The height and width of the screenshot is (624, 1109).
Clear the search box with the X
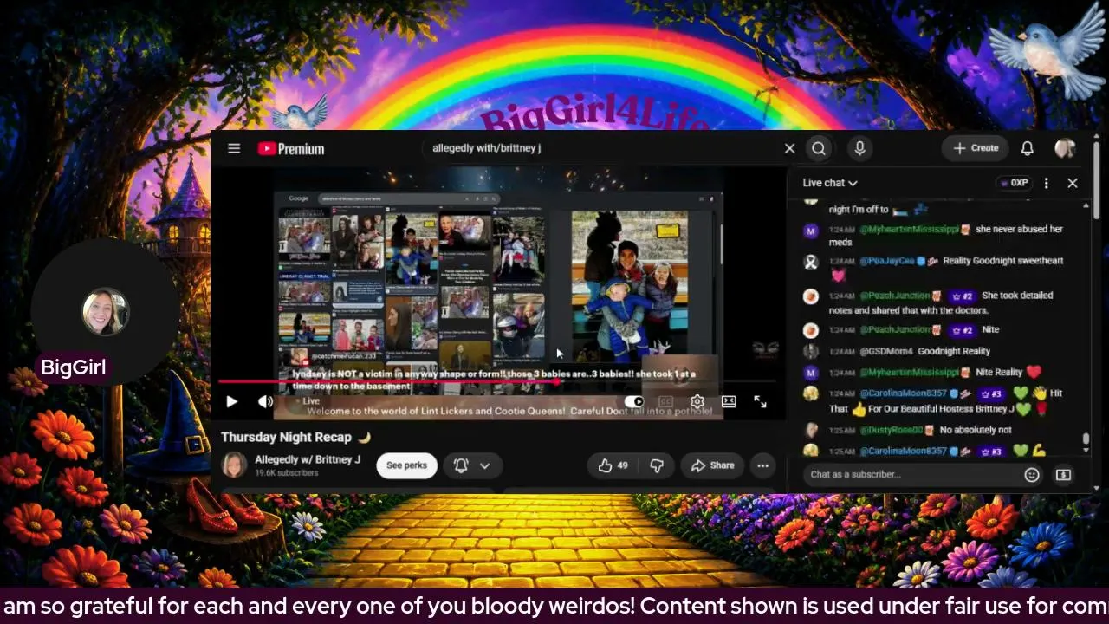click(789, 148)
